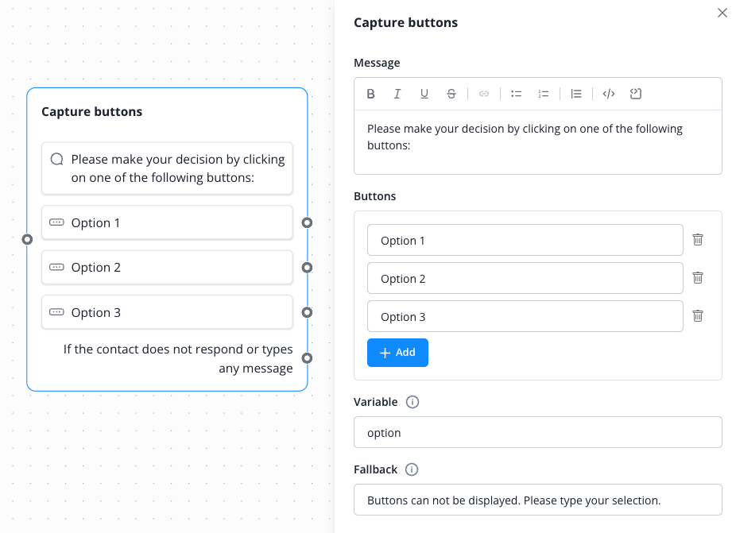Insert a numbered list in message
Screen dimensions: 736x533
point(544,94)
